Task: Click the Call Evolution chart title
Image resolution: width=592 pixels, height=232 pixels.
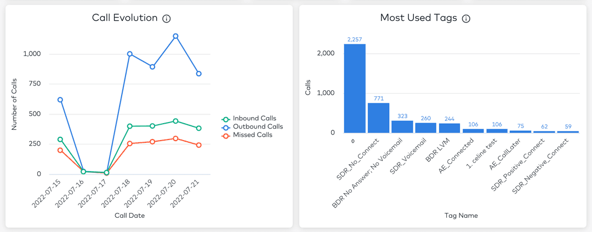Action: 124,18
